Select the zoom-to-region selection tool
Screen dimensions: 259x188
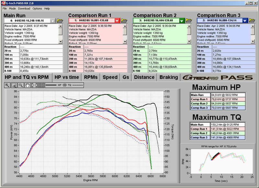14,85
